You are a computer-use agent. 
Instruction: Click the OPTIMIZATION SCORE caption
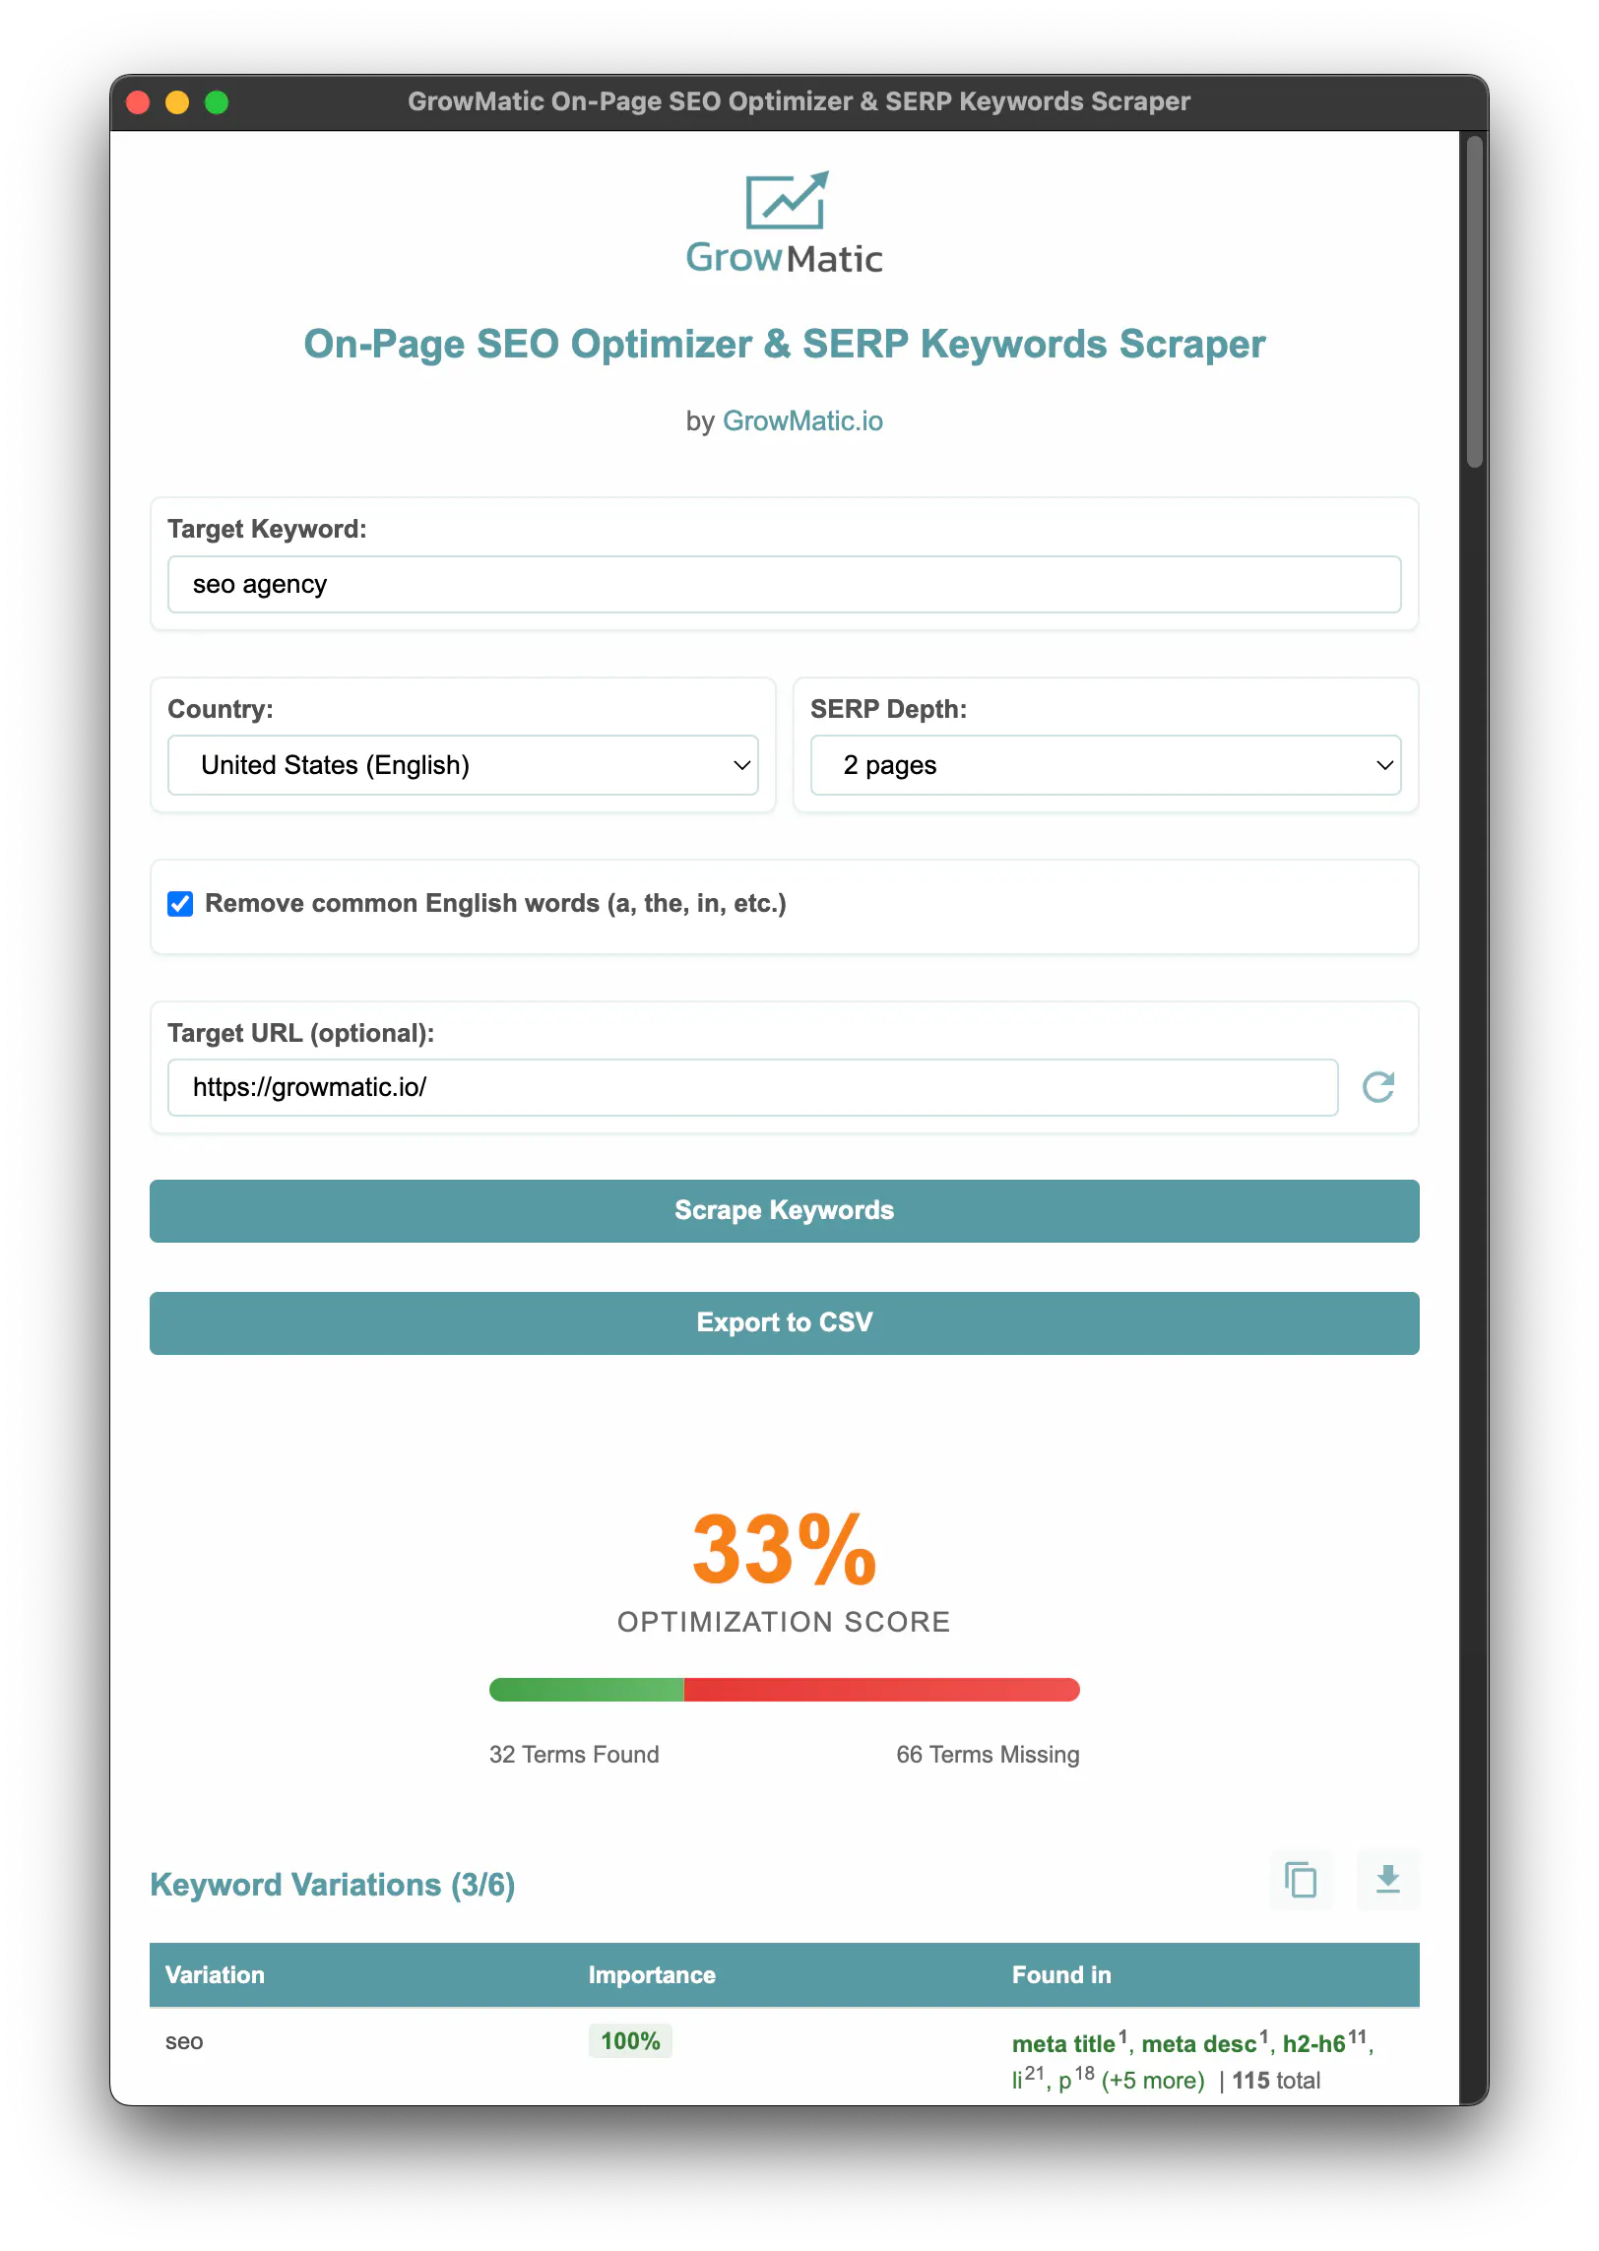tap(784, 1623)
